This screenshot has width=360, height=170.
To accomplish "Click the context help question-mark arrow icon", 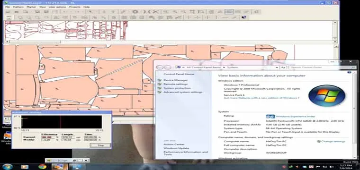I will 244,17.
